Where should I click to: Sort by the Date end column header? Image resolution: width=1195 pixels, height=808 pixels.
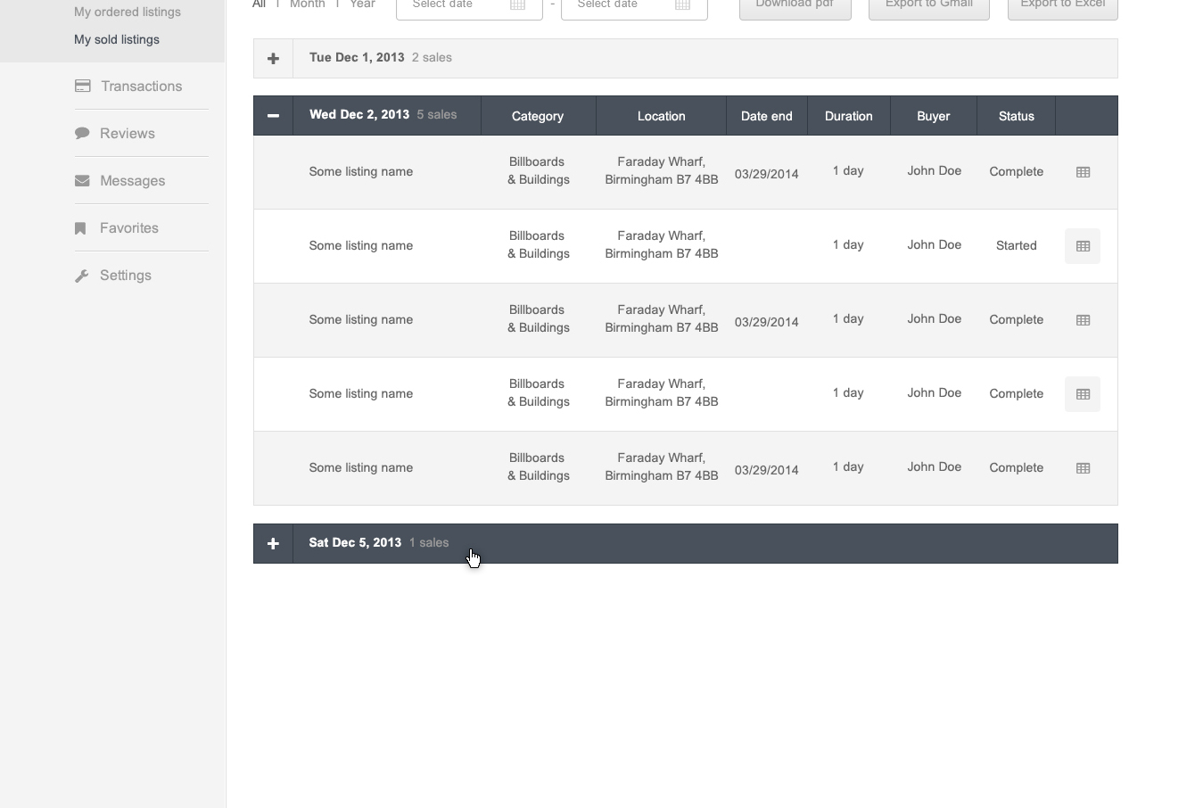(767, 116)
